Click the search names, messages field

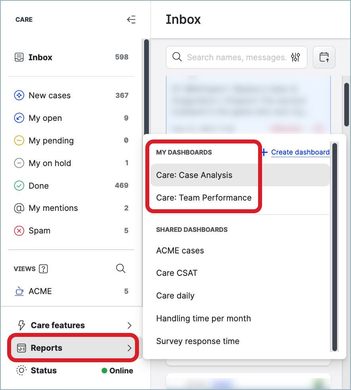click(236, 57)
